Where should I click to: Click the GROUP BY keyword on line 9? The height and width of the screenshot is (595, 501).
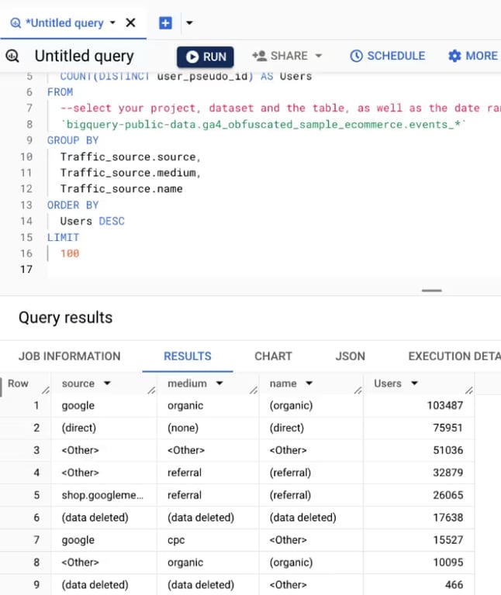(x=73, y=140)
